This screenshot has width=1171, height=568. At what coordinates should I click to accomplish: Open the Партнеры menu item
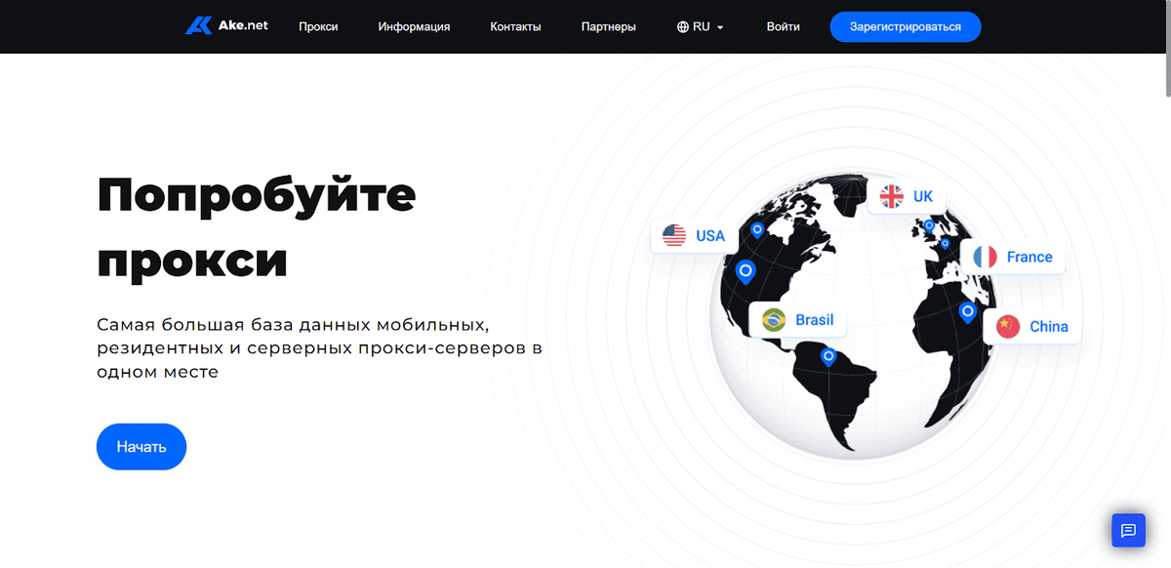click(x=608, y=27)
